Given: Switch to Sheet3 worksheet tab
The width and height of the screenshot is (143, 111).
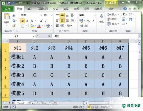Looking at the screenshot, I should (x=46, y=103).
